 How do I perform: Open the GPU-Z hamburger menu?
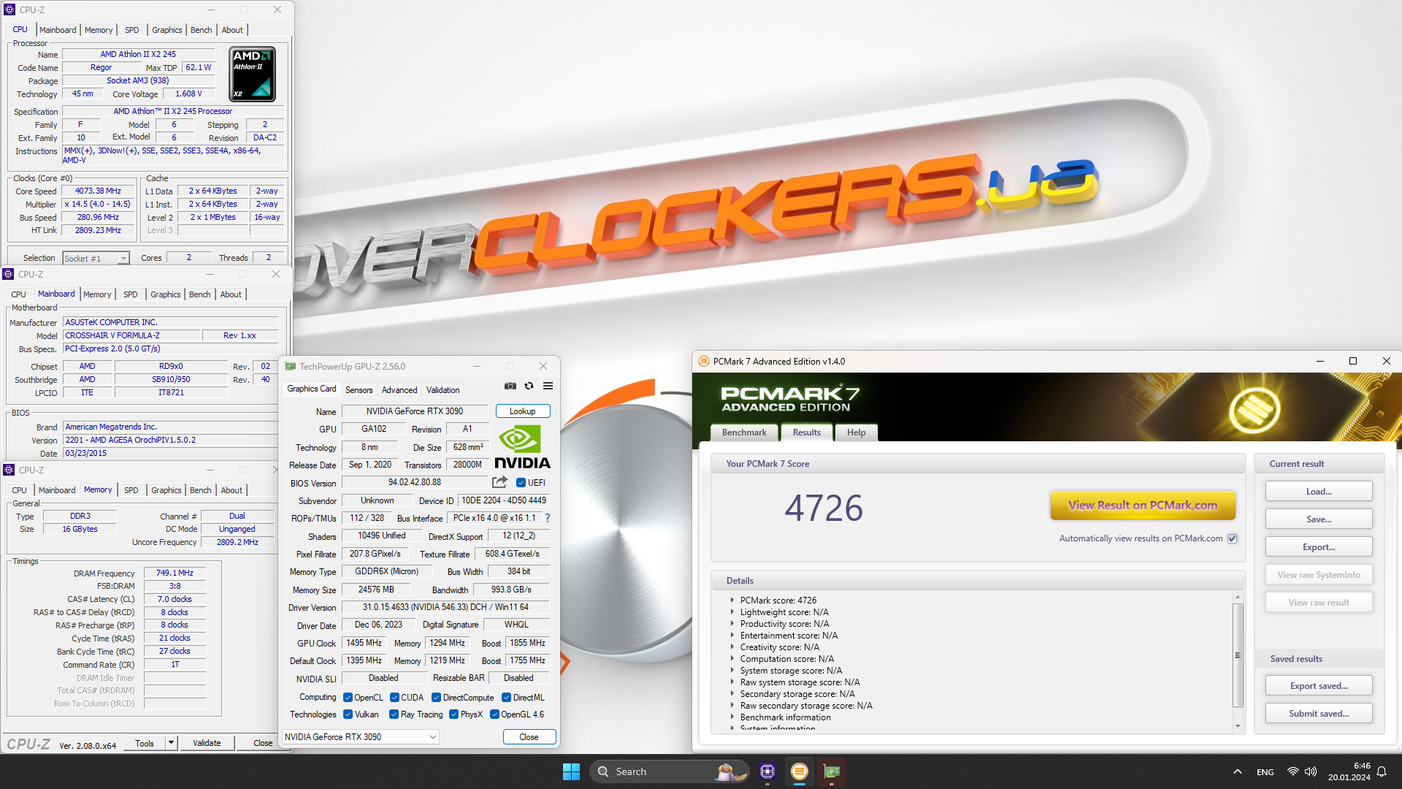click(548, 386)
